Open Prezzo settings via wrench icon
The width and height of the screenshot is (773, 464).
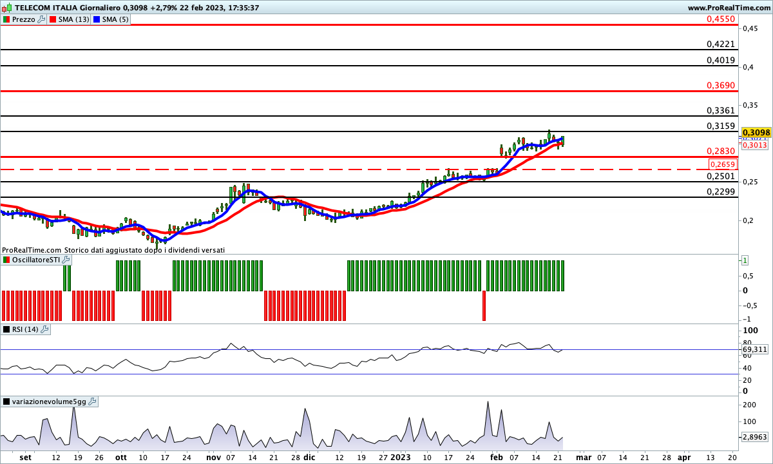click(x=42, y=19)
